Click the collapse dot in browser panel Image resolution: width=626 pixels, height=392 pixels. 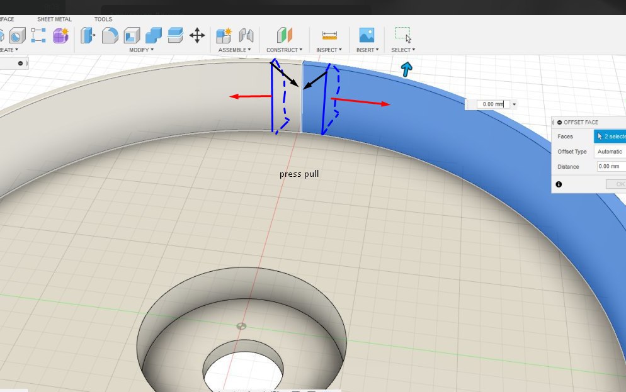click(20, 64)
